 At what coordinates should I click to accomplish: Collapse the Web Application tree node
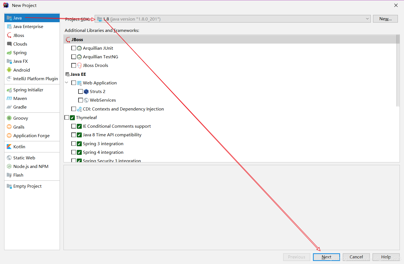(67, 82)
